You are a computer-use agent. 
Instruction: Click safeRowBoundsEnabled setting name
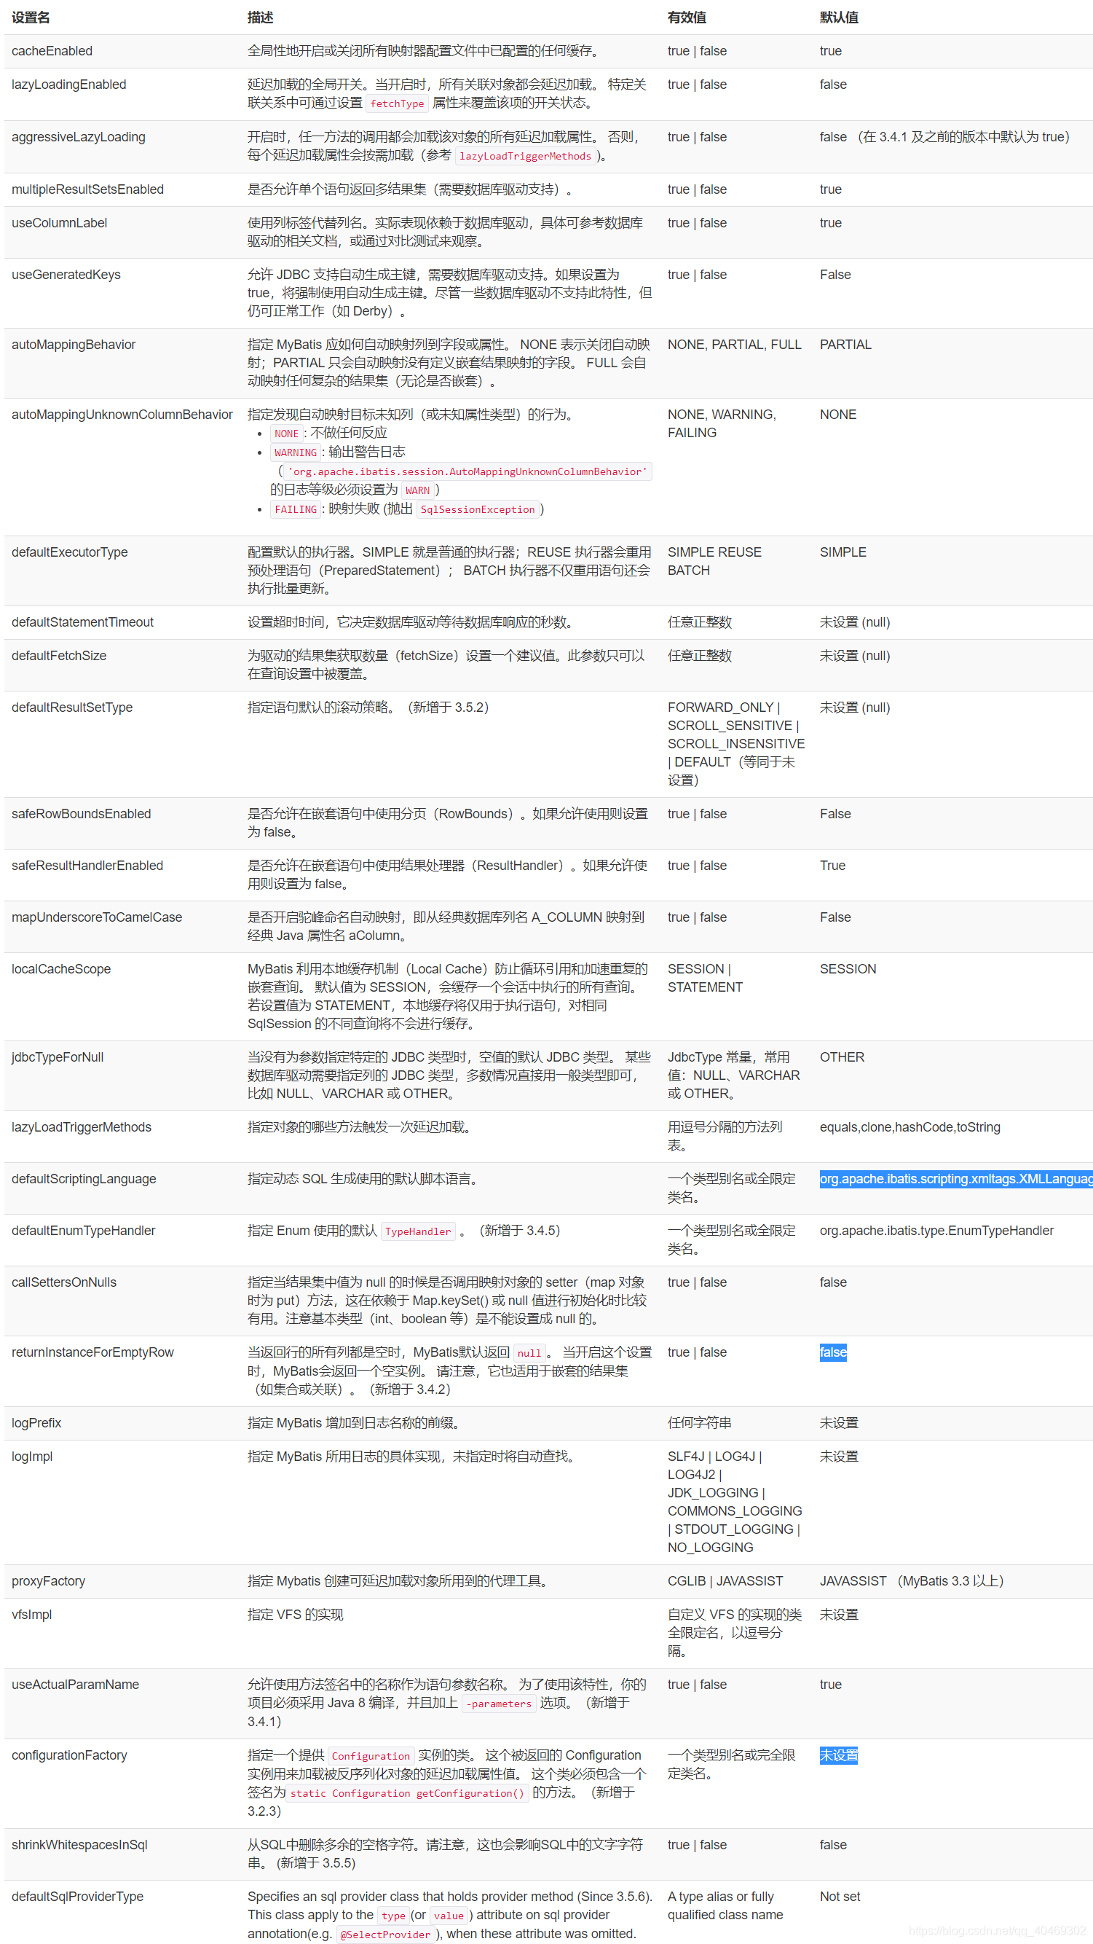(x=82, y=815)
